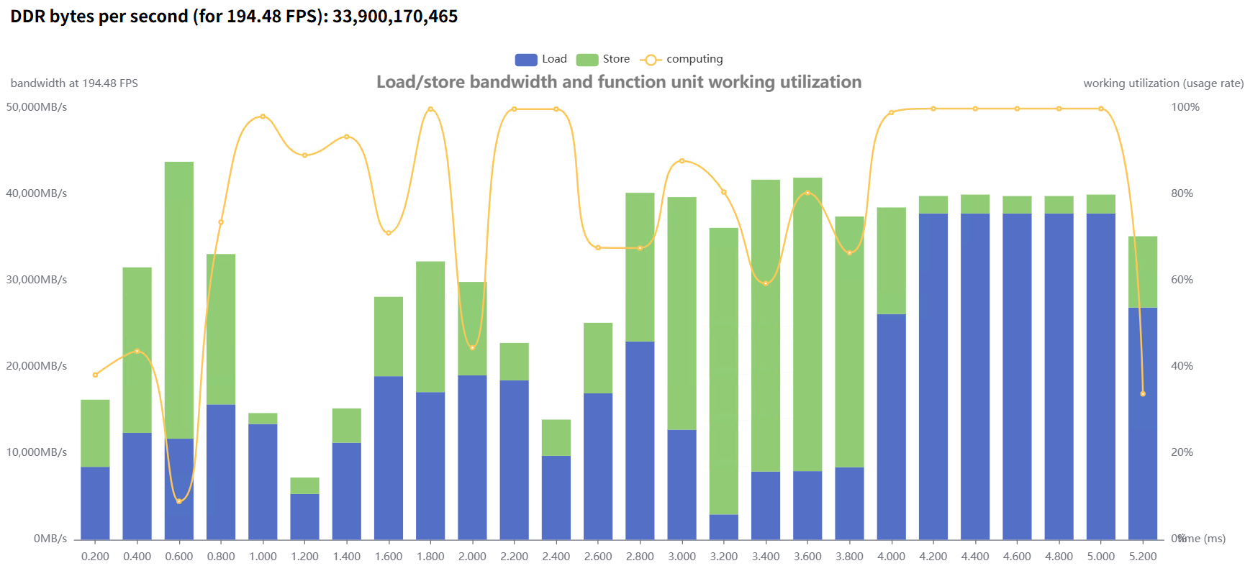1245x571 pixels.
Task: Click the blue Load legend swatch
Action: [x=526, y=60]
